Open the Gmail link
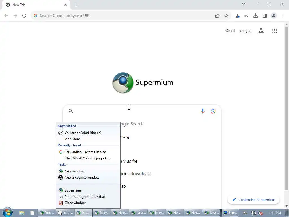 coord(230,31)
